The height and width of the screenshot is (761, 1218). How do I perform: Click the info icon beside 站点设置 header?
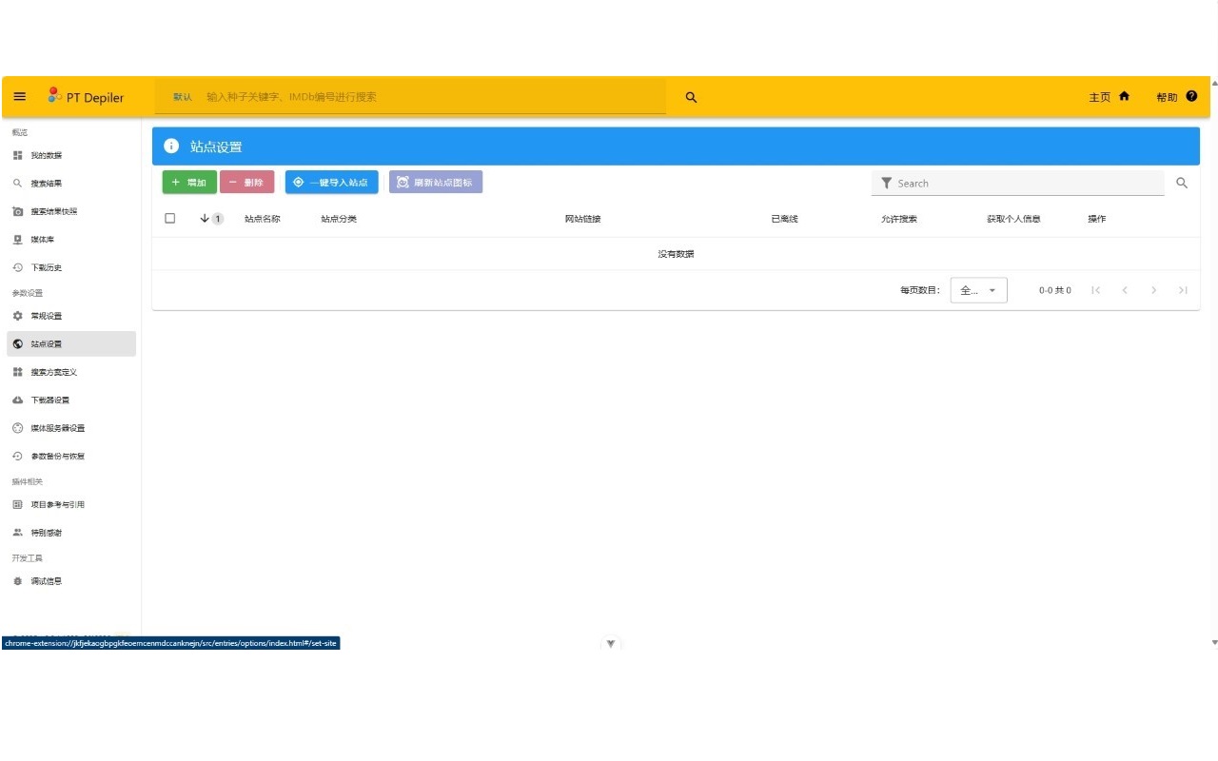point(171,146)
